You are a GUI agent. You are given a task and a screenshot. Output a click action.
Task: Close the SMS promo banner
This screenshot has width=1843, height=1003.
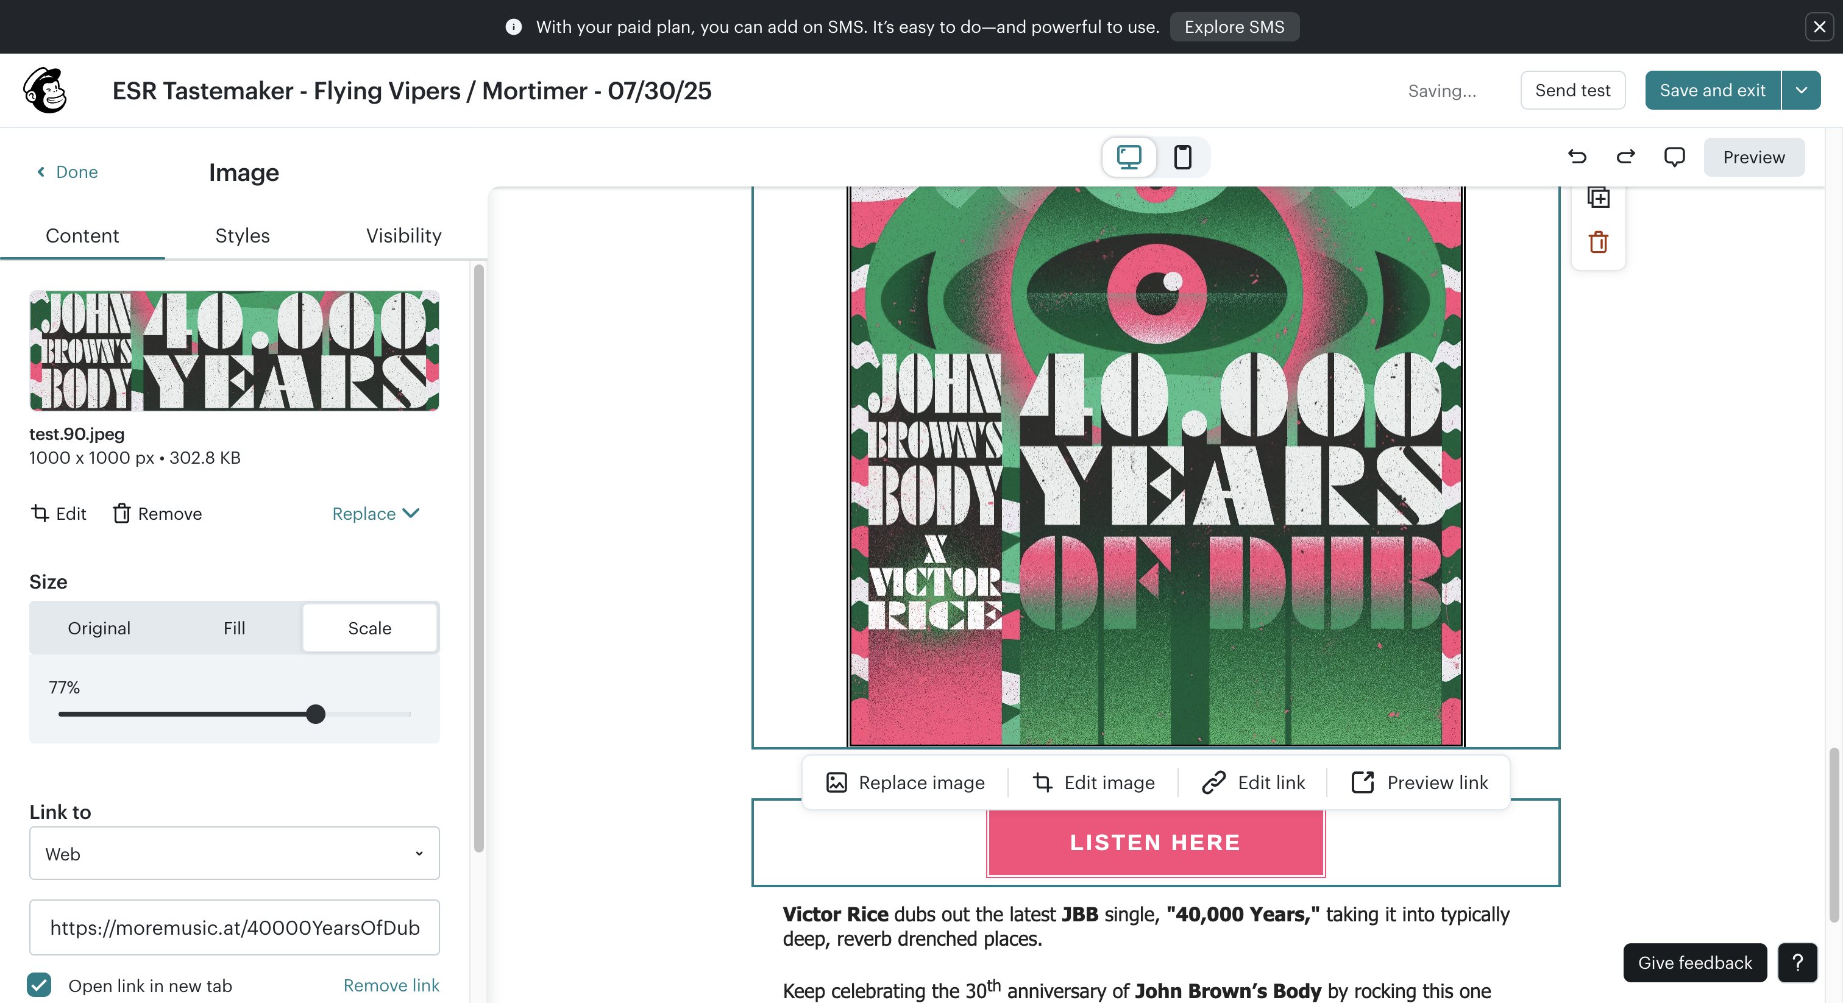point(1819,26)
